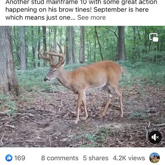This screenshot has height=165, width=165.
Task: Open the picture-in-picture mini player icon
Action: coord(154,37)
